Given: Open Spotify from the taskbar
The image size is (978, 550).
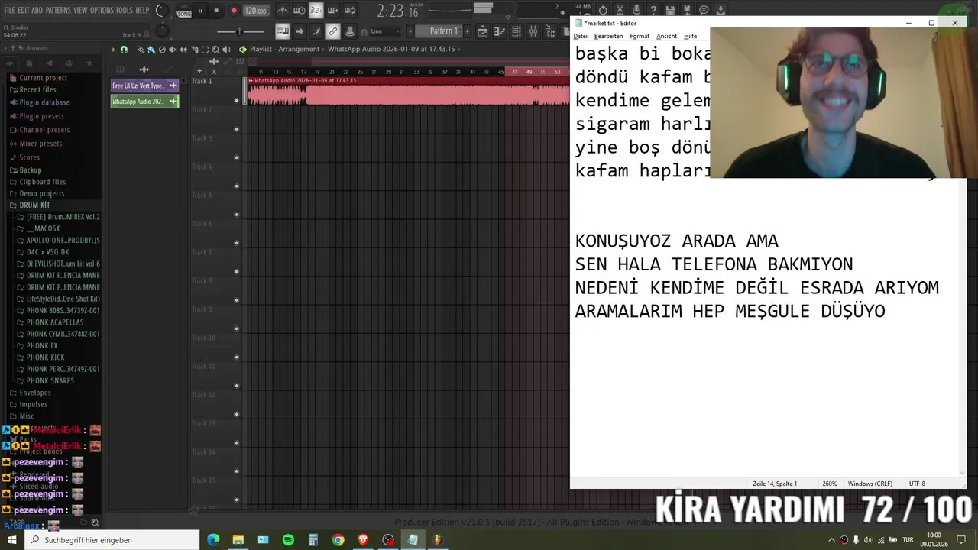Looking at the screenshot, I should 288,539.
